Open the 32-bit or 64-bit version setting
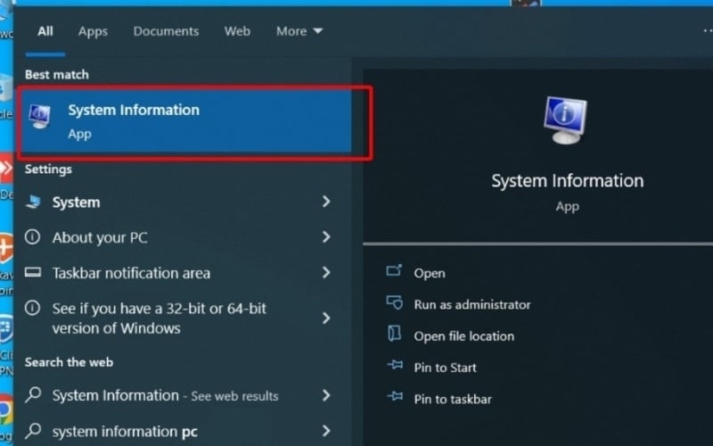The width and height of the screenshot is (713, 446). pyautogui.click(x=182, y=318)
